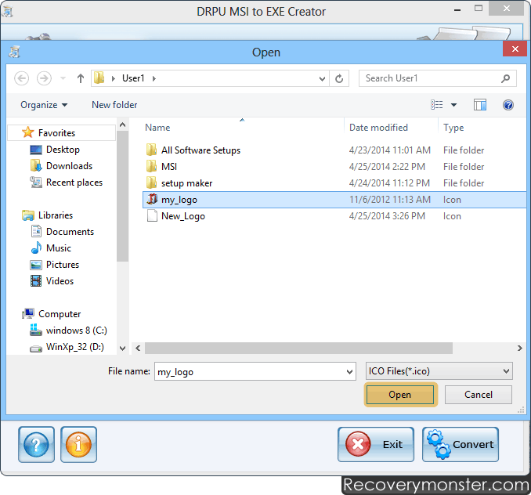Open dialog Help icon

pyautogui.click(x=508, y=105)
